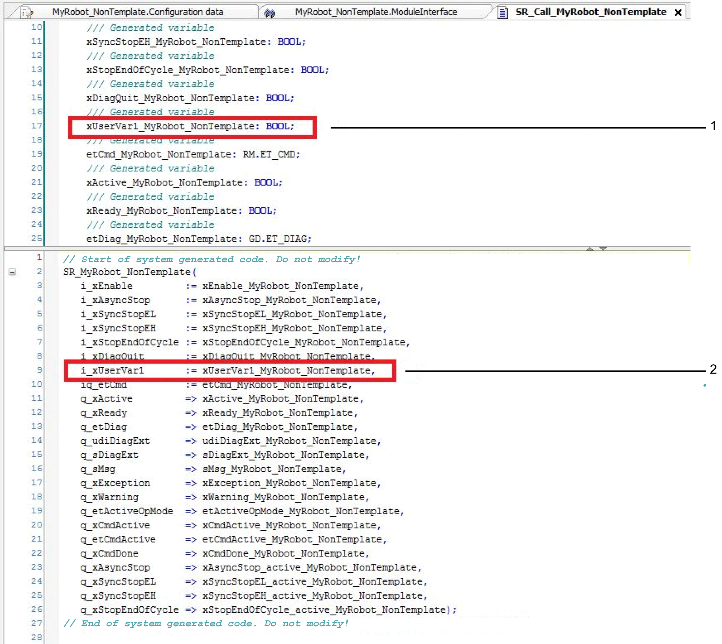Viewport: 722px width, 644px height.
Task: Click the Start of system generated code comment
Action: 212,259
